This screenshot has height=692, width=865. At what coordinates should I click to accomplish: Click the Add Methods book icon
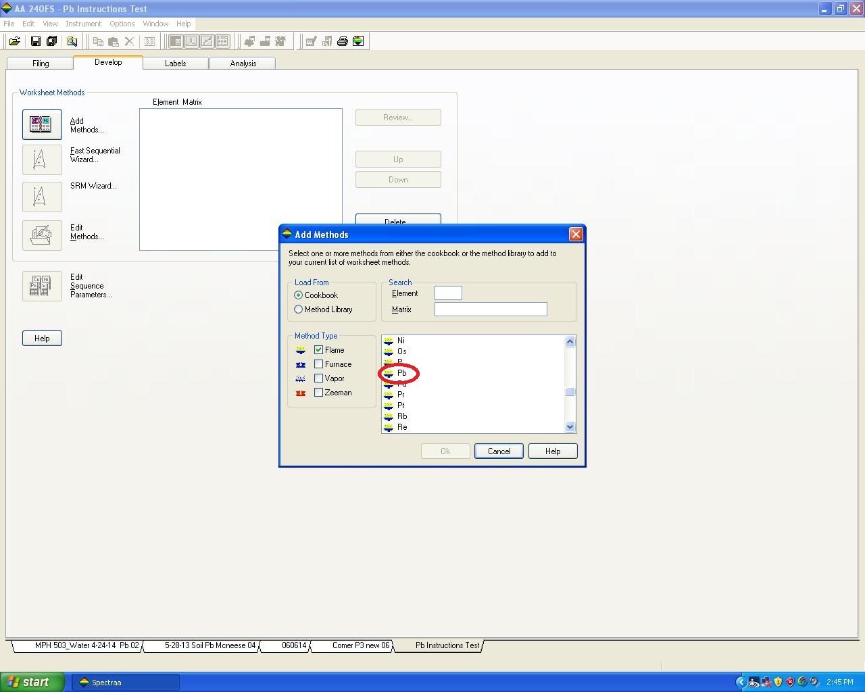pyautogui.click(x=42, y=125)
